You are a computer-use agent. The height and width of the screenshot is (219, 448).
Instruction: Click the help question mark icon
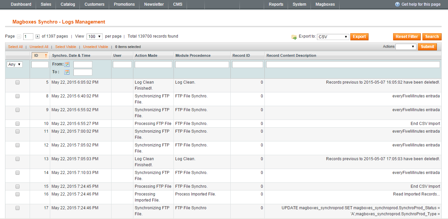coord(397,4)
